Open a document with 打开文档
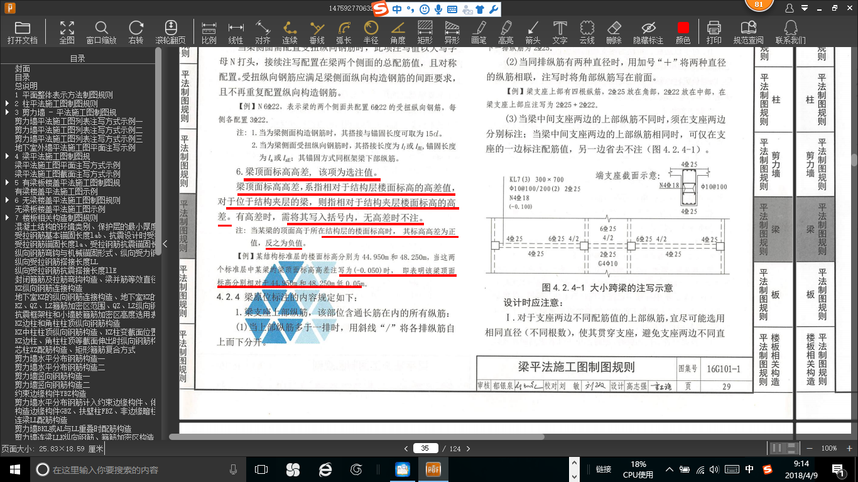 coord(23,32)
